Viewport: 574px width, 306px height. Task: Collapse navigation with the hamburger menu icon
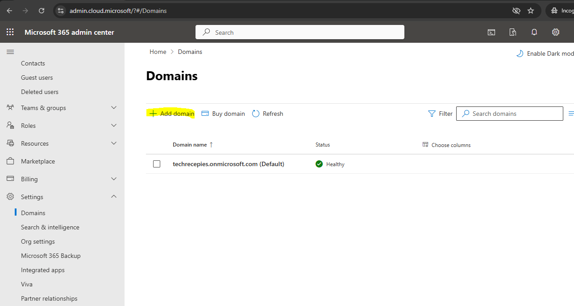tap(10, 52)
